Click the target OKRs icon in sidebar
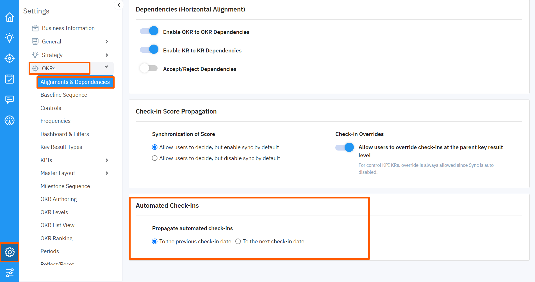 [10, 59]
